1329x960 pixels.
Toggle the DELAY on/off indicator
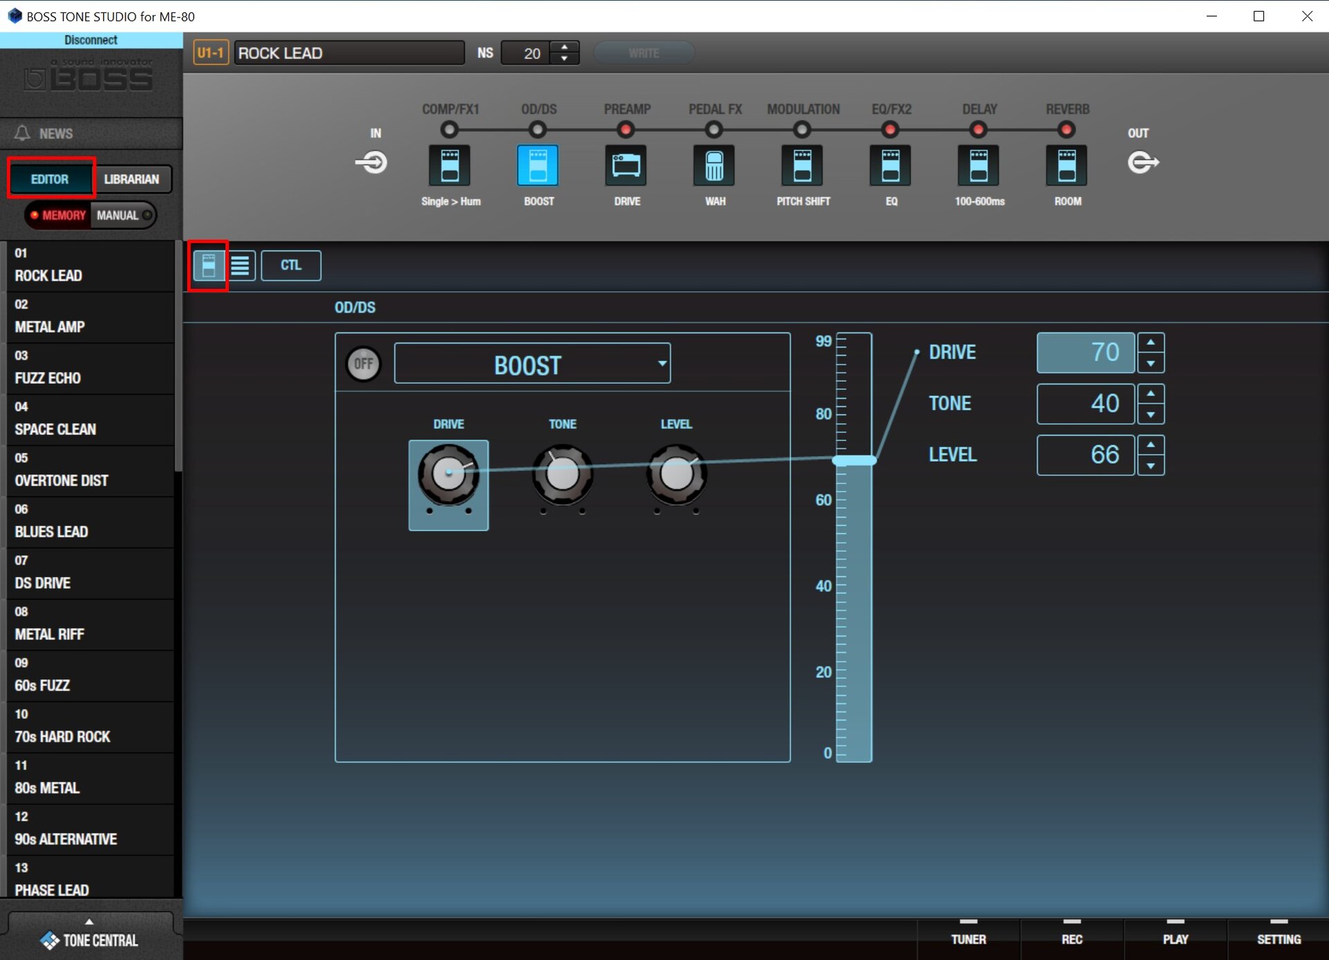(978, 129)
